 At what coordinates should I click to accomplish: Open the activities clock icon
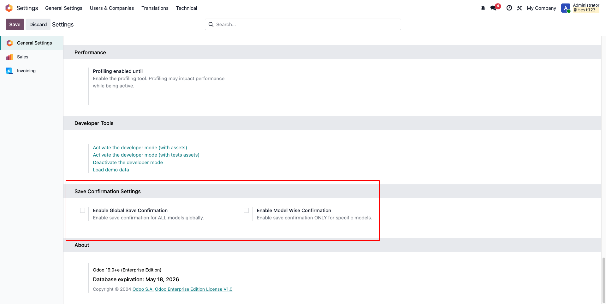click(x=509, y=8)
